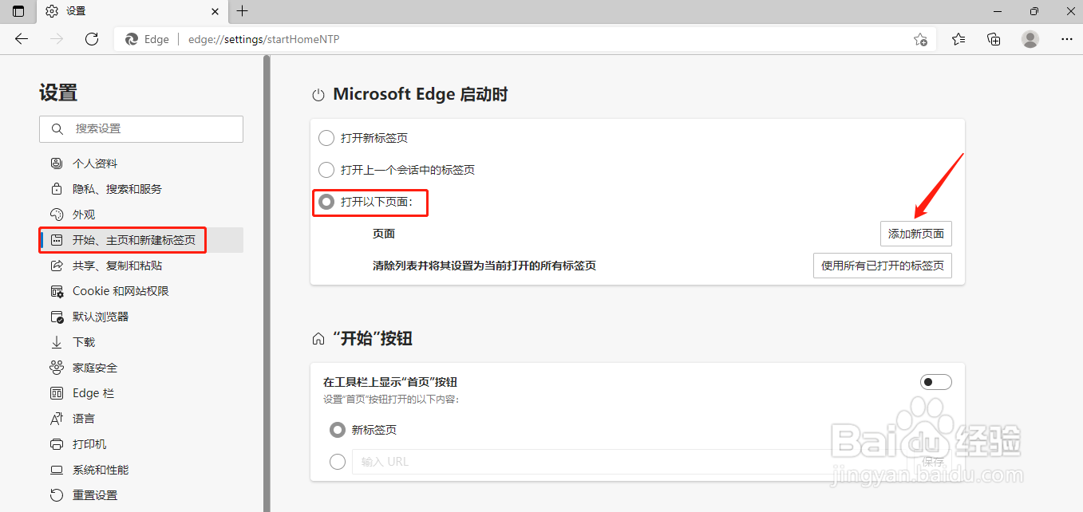Click the browser Back arrow

point(22,39)
